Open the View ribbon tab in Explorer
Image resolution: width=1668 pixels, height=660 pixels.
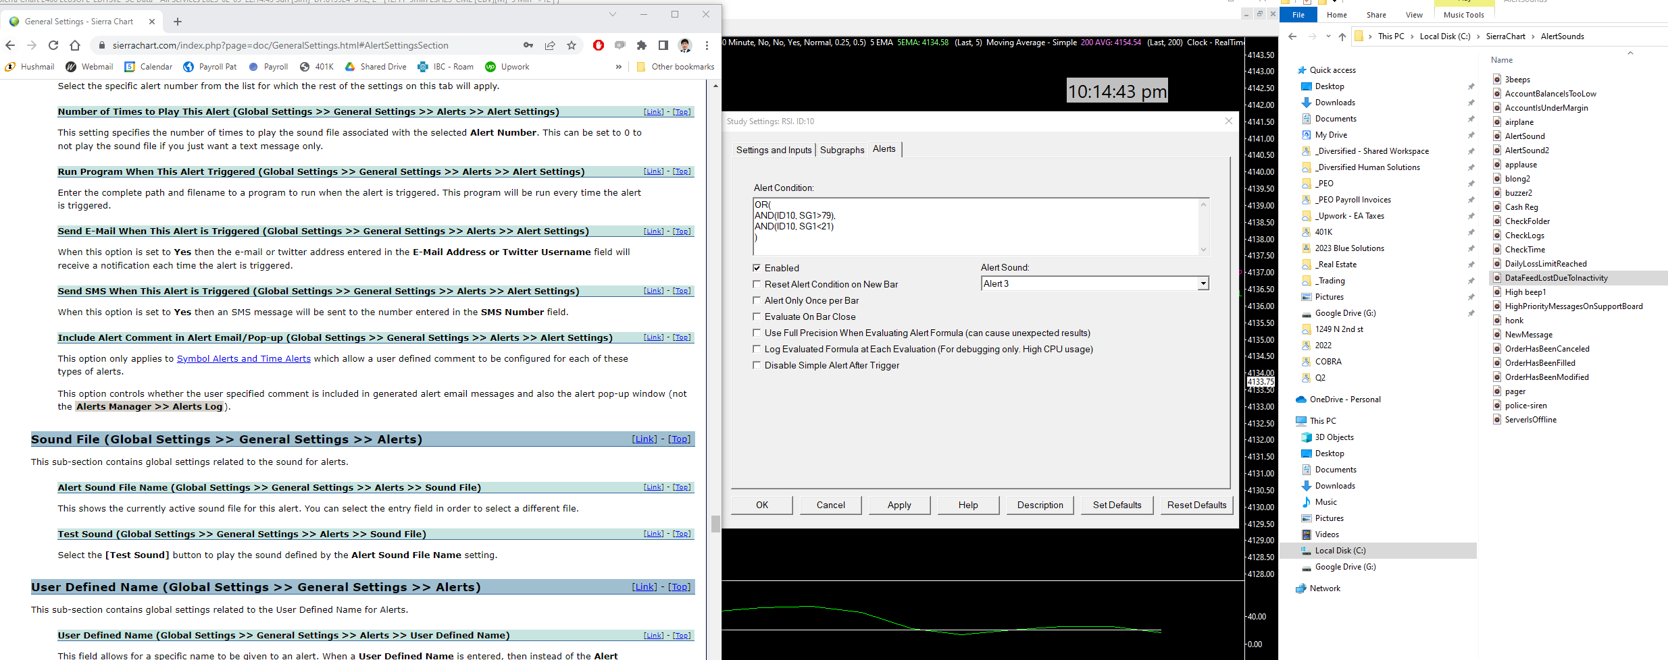click(x=1414, y=15)
